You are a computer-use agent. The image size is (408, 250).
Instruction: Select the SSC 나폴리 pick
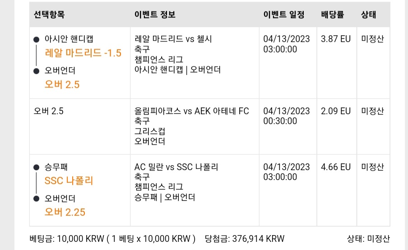[x=69, y=181]
